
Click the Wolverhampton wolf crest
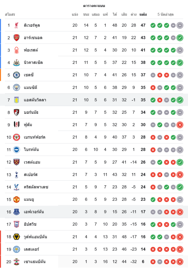pos(17,237)
